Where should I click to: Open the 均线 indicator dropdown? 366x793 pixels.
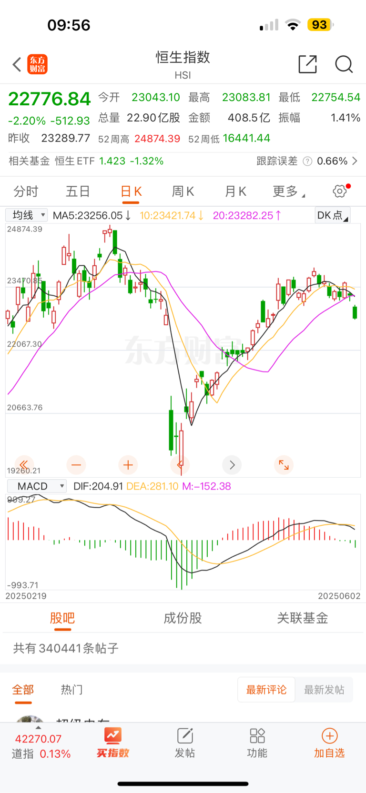click(x=26, y=215)
